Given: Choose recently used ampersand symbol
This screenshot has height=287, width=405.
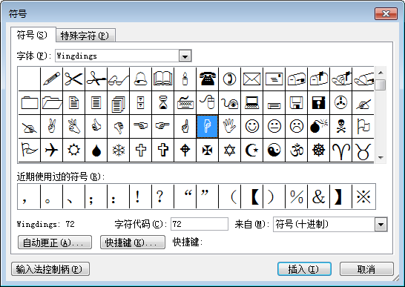Looking at the screenshot, I should click(318, 197).
